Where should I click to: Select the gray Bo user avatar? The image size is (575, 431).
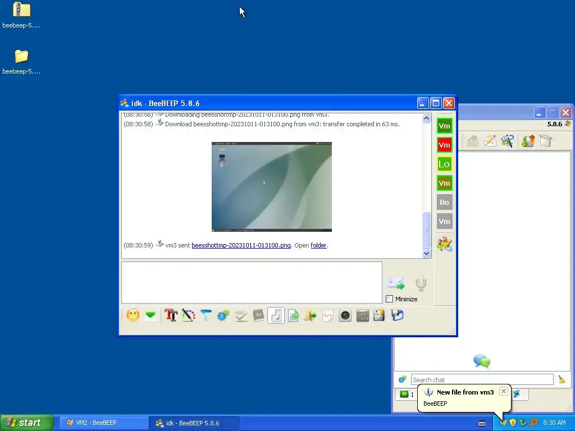tap(445, 202)
